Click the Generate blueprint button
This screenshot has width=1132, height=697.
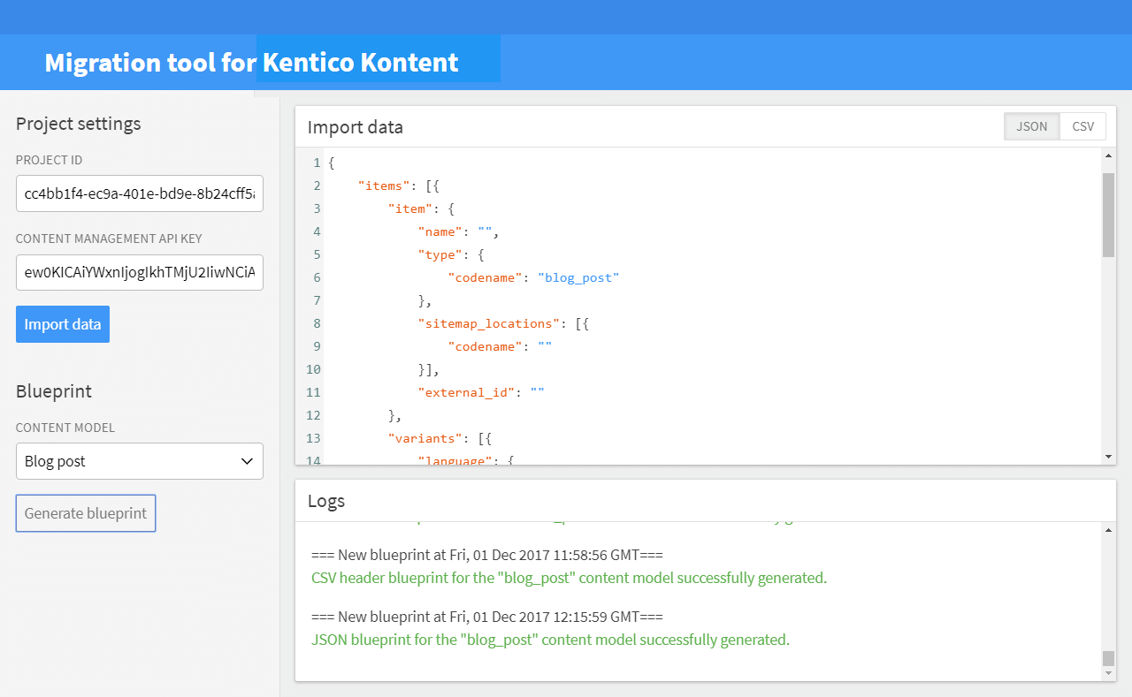[86, 513]
